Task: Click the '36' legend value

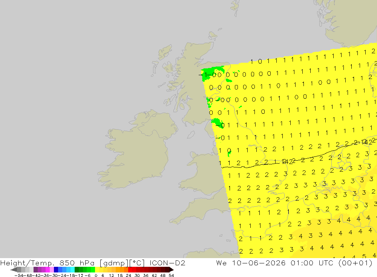Action: (x=146, y=275)
